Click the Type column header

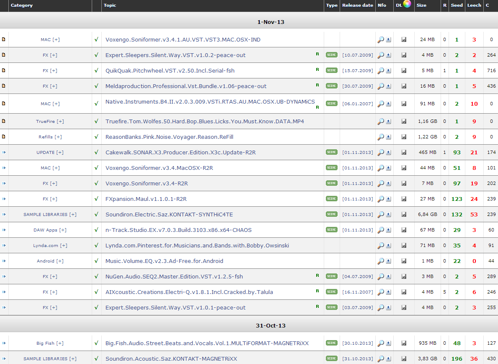click(x=332, y=5)
